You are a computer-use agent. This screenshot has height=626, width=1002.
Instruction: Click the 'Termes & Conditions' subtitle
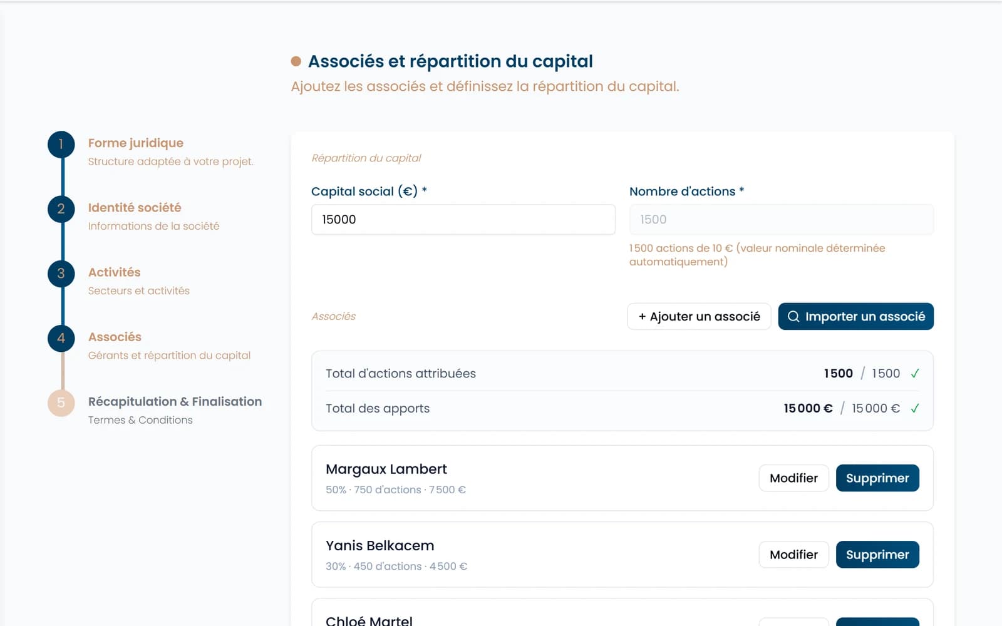click(x=140, y=420)
